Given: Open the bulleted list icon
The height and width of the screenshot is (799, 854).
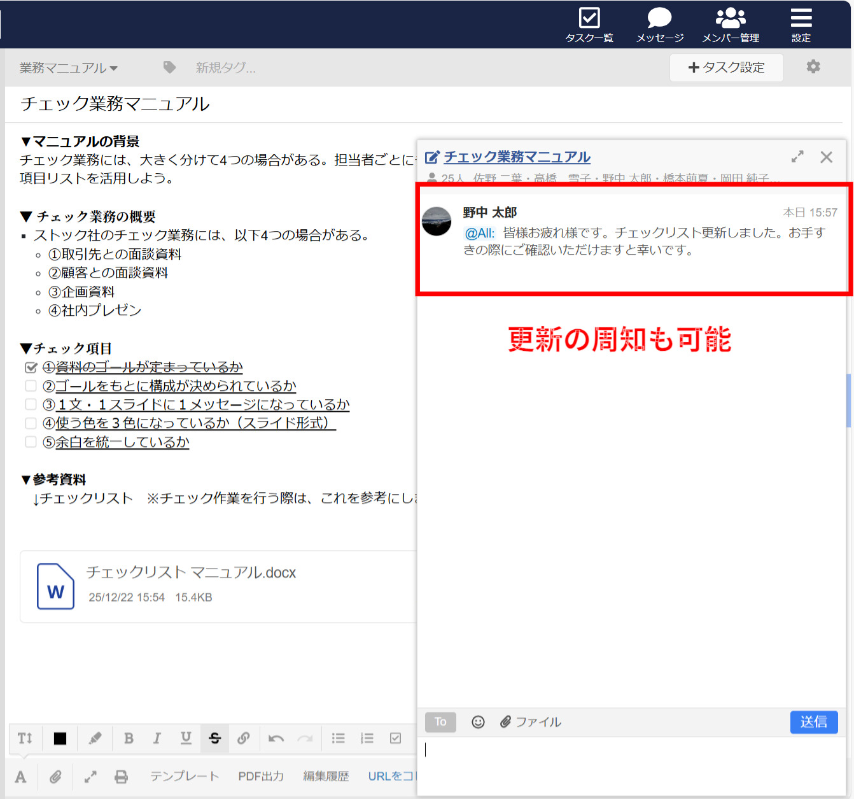Looking at the screenshot, I should pos(338,739).
